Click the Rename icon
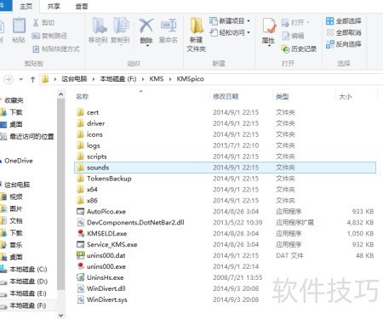This screenshot has width=383, height=319. pos(169,26)
